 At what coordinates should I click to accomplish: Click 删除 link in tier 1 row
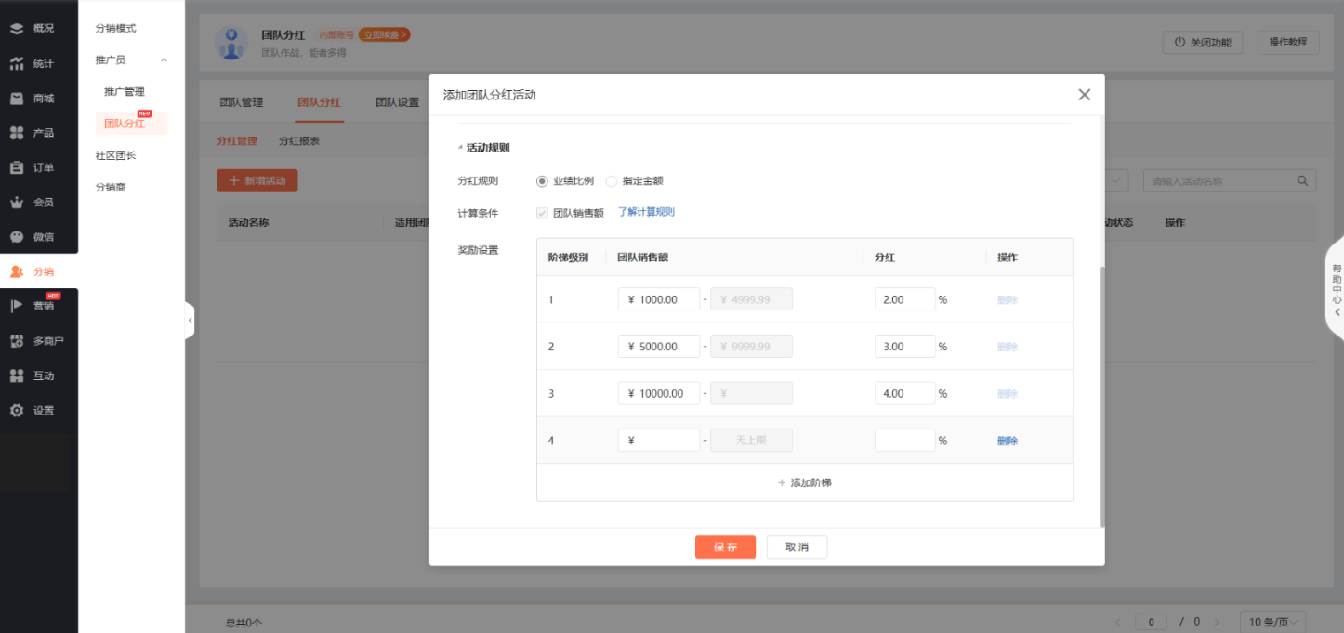pyautogui.click(x=1008, y=299)
